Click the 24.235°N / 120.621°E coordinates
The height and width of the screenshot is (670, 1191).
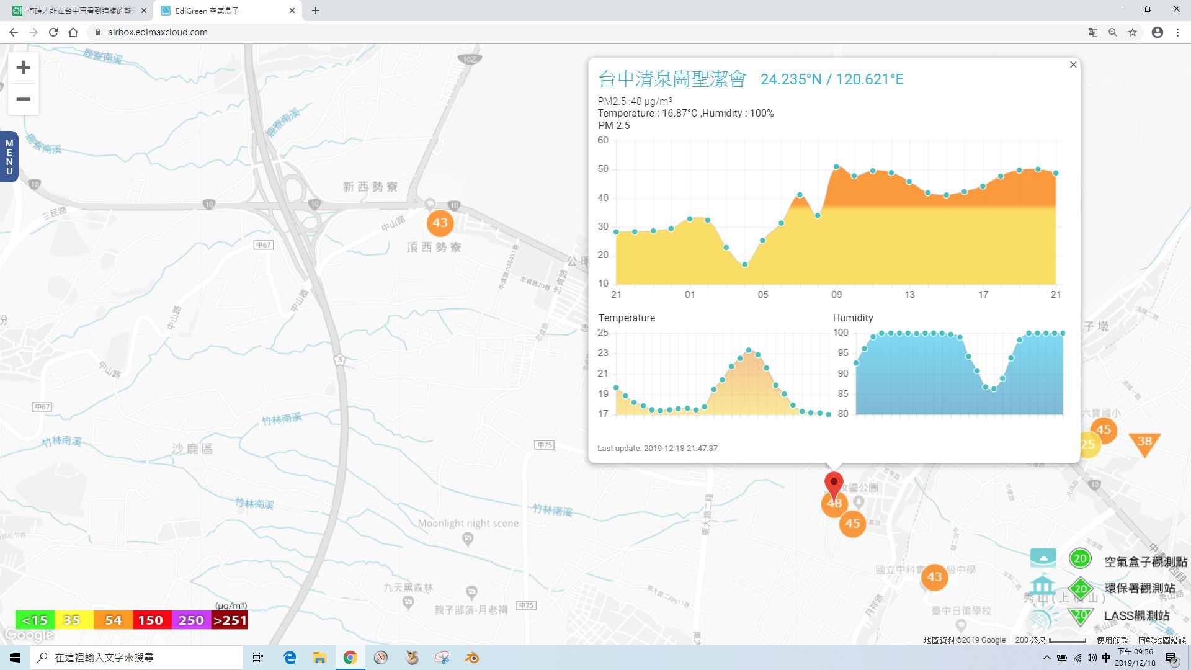(832, 79)
